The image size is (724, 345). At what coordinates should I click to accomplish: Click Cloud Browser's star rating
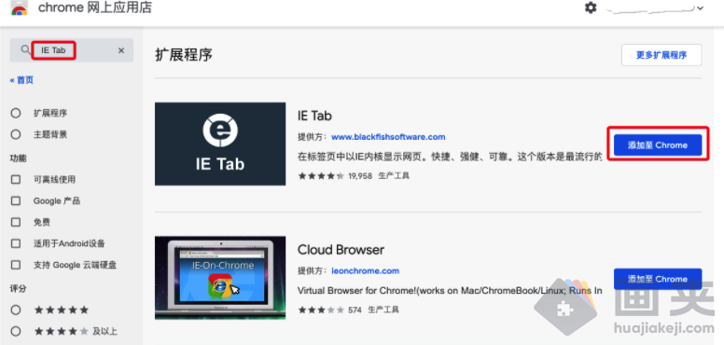pyautogui.click(x=321, y=310)
